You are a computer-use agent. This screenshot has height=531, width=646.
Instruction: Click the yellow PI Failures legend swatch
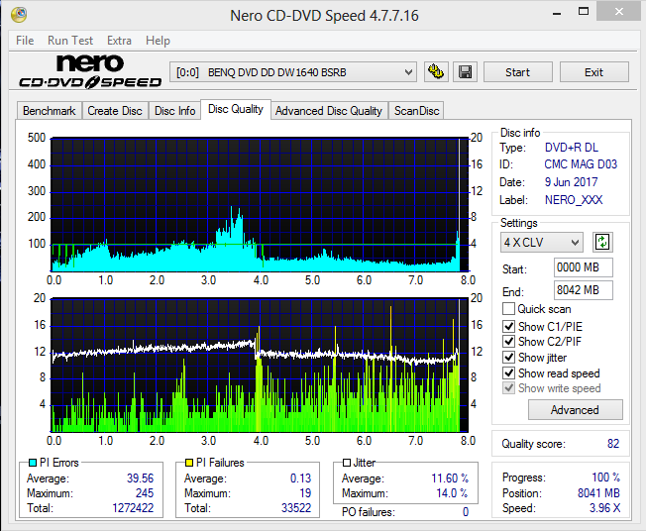click(x=189, y=463)
